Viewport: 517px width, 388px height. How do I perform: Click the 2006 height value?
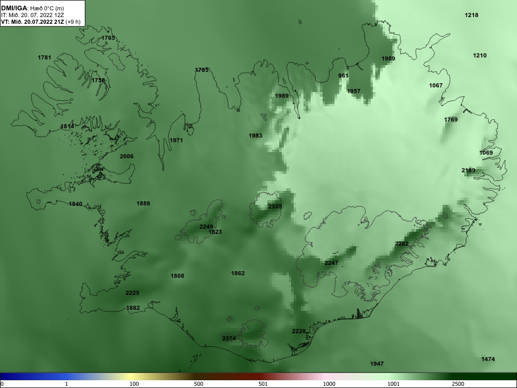(127, 156)
